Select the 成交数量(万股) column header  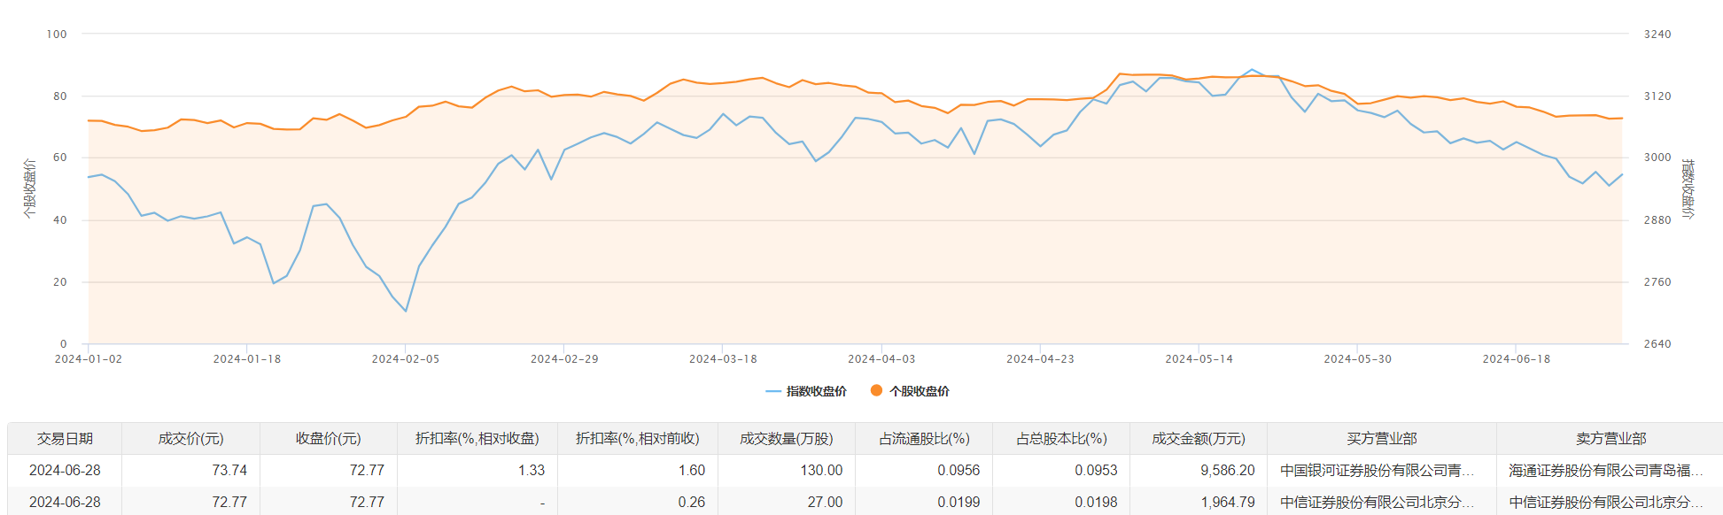786,439
